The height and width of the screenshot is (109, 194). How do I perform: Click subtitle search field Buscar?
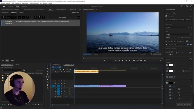pyautogui.click(x=9, y=17)
